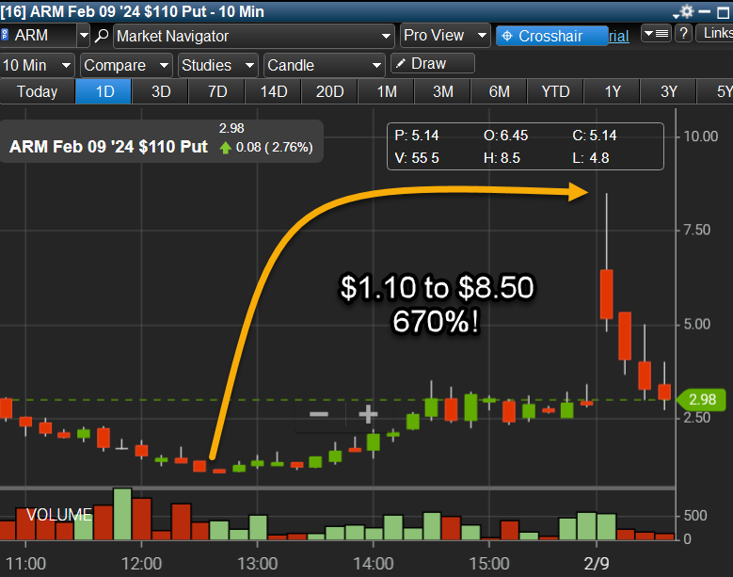
Task: Select the 14D range tab
Action: (274, 91)
